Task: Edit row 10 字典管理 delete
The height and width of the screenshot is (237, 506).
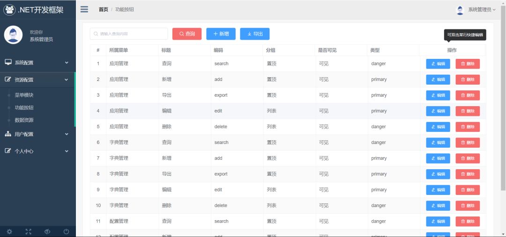Action: click(x=438, y=206)
